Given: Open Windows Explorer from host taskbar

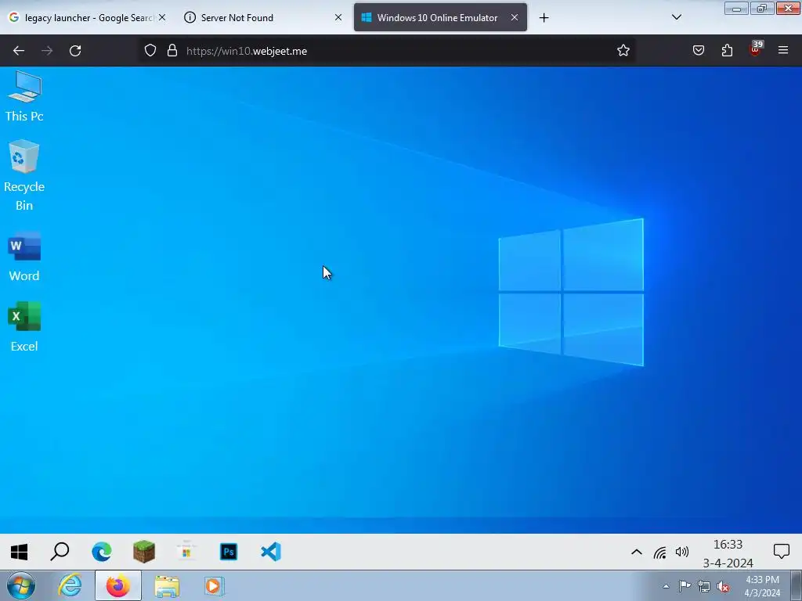Looking at the screenshot, I should (x=167, y=586).
